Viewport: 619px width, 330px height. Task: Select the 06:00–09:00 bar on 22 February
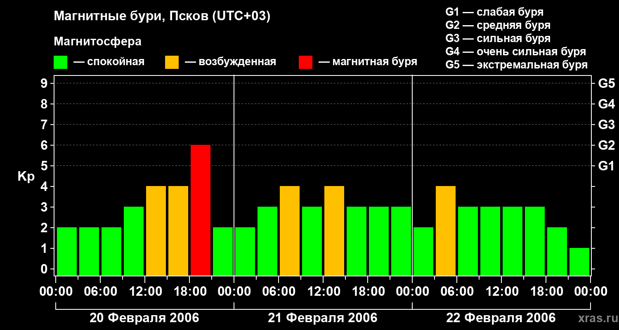point(468,241)
